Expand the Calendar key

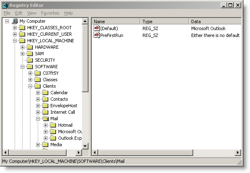click(x=38, y=93)
